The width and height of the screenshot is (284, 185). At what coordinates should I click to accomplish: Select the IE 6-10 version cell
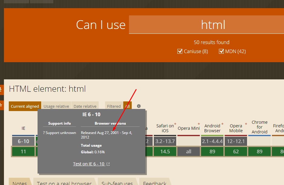click(x=23, y=141)
